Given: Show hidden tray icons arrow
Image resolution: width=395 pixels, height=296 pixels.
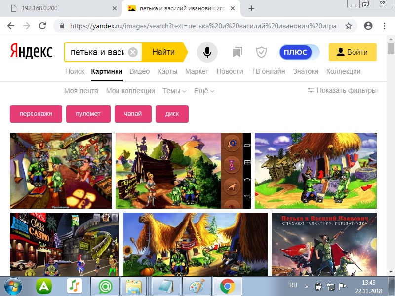Looking at the screenshot, I should [x=307, y=287].
